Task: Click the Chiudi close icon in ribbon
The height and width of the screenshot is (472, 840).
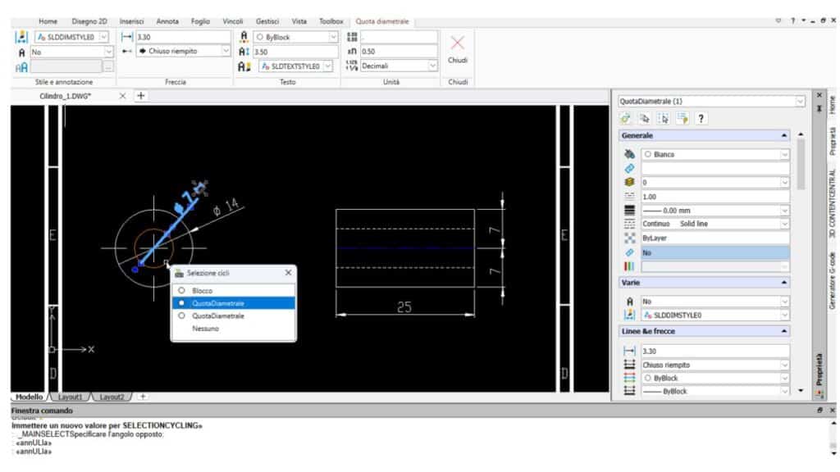Action: click(458, 43)
